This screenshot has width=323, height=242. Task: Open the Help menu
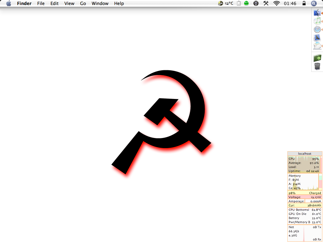119,3
